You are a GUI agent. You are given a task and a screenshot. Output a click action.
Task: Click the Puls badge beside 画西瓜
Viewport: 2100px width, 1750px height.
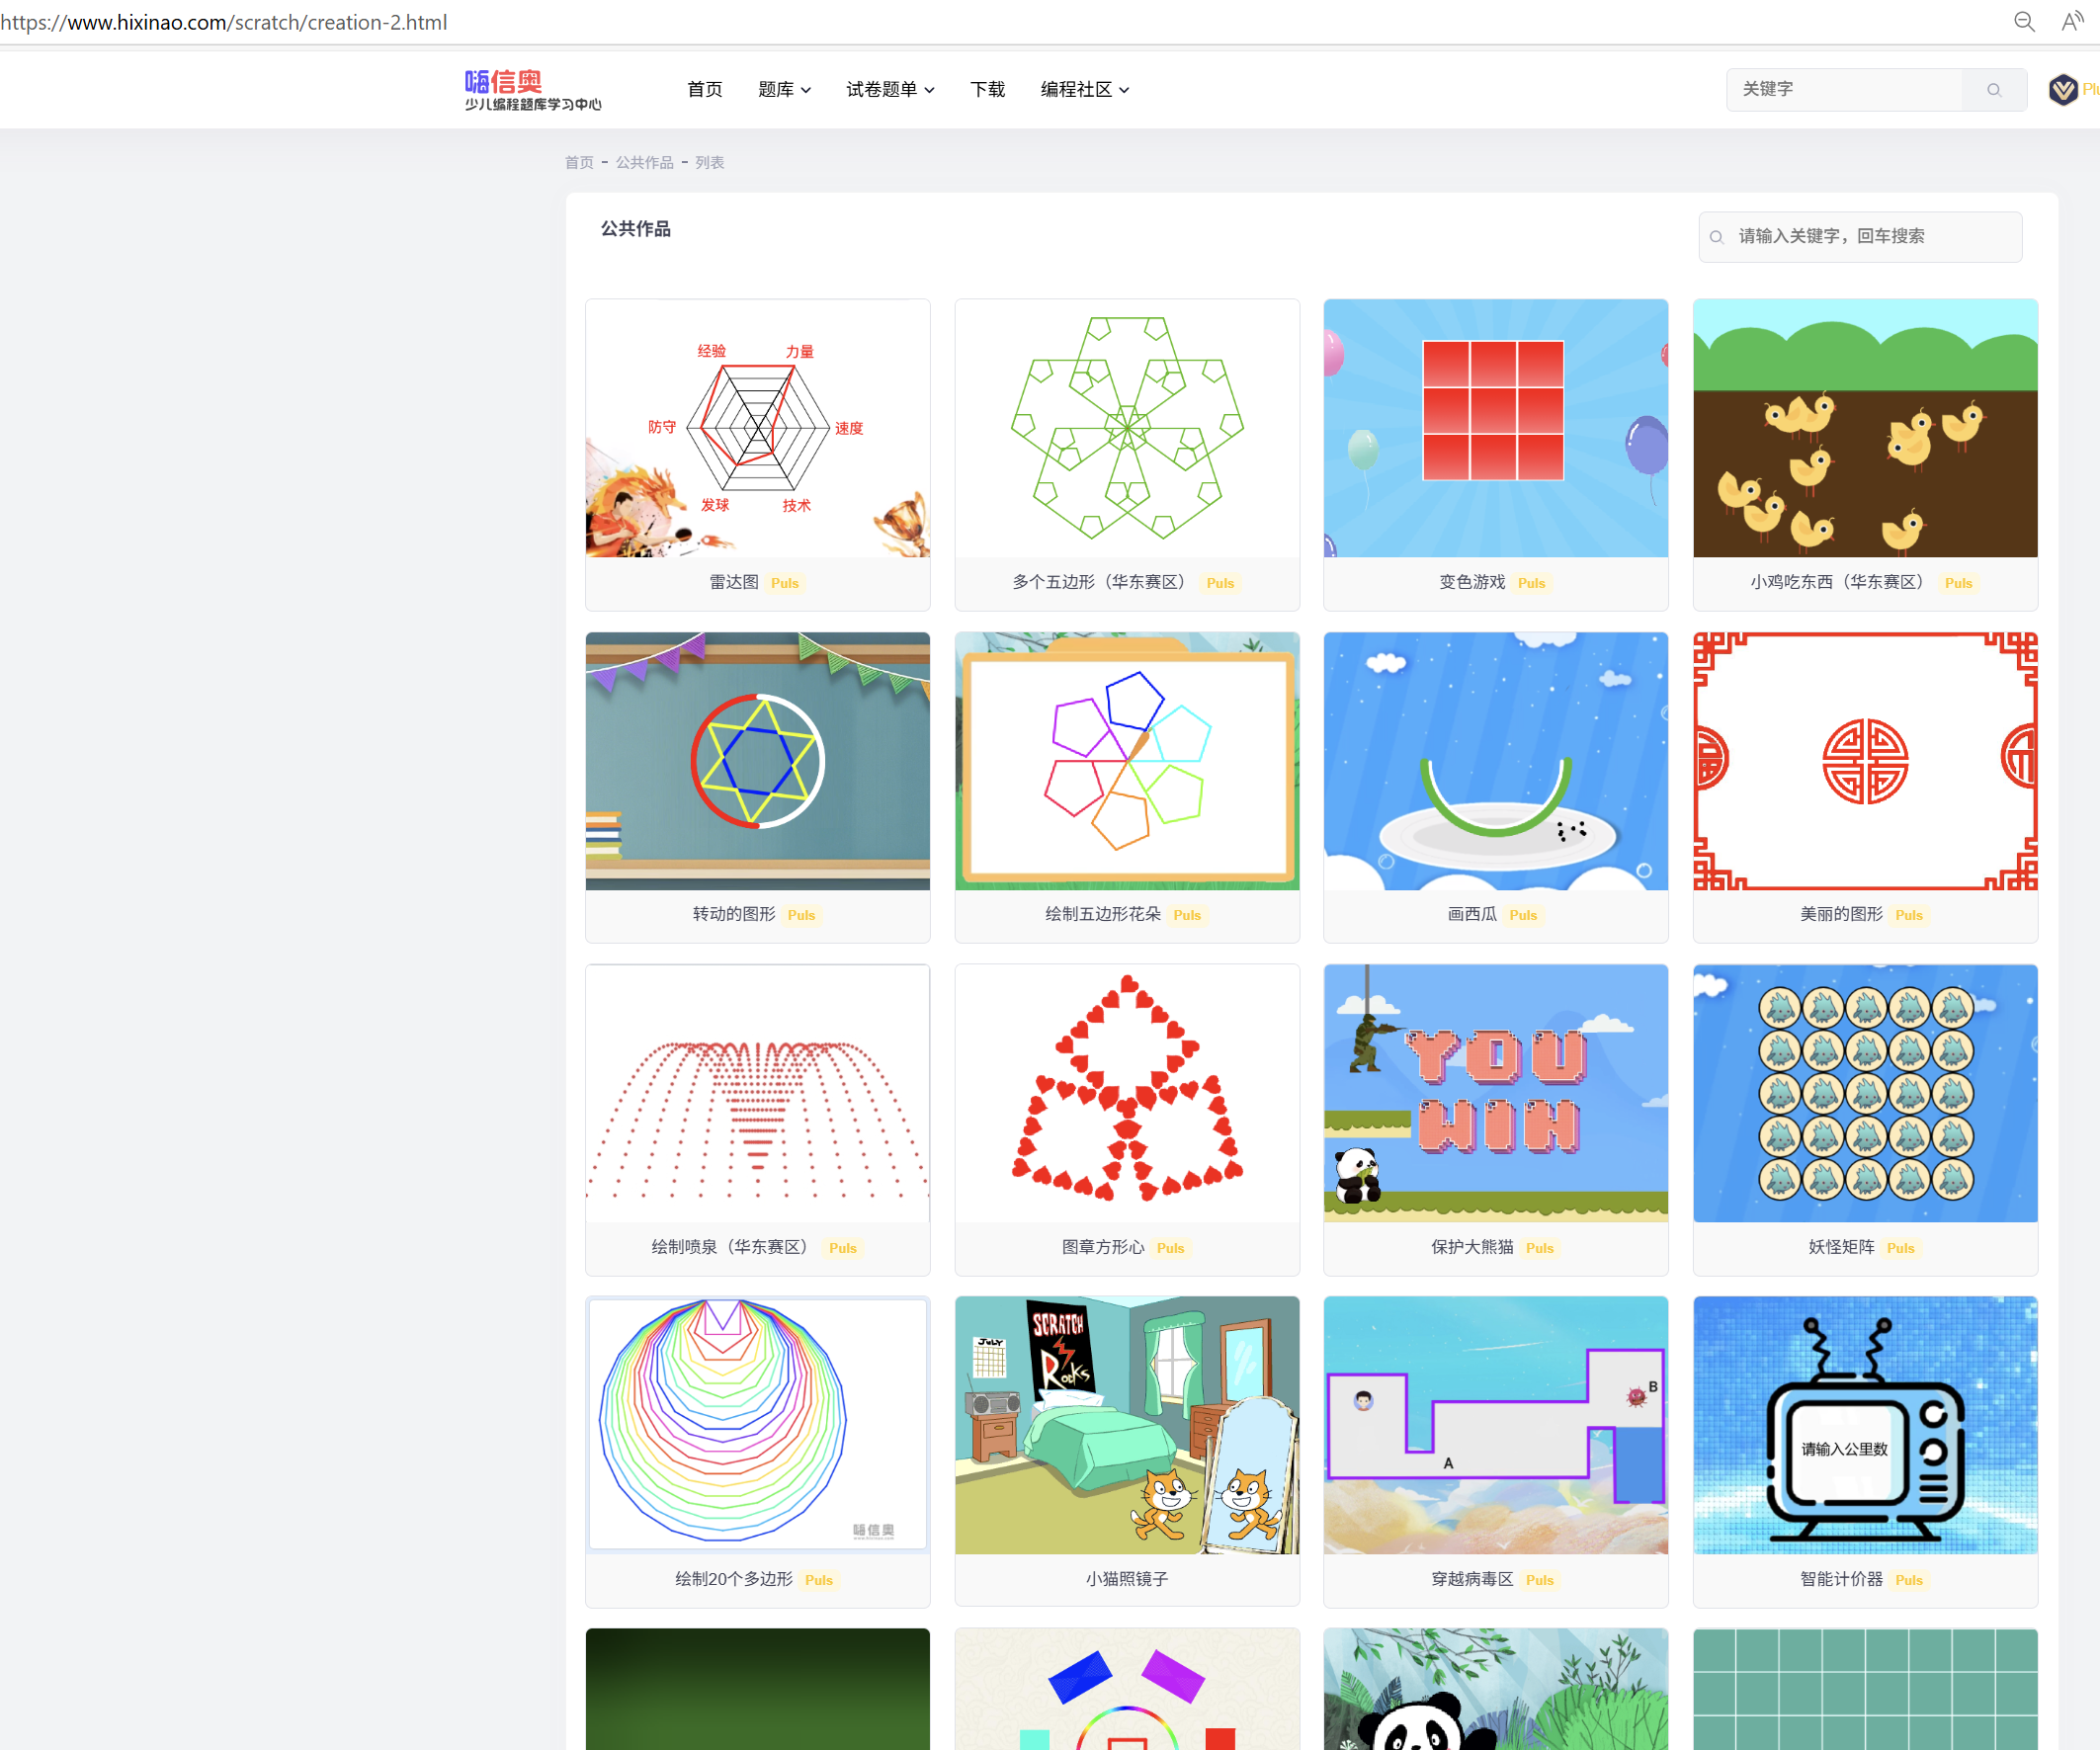pos(1523,915)
